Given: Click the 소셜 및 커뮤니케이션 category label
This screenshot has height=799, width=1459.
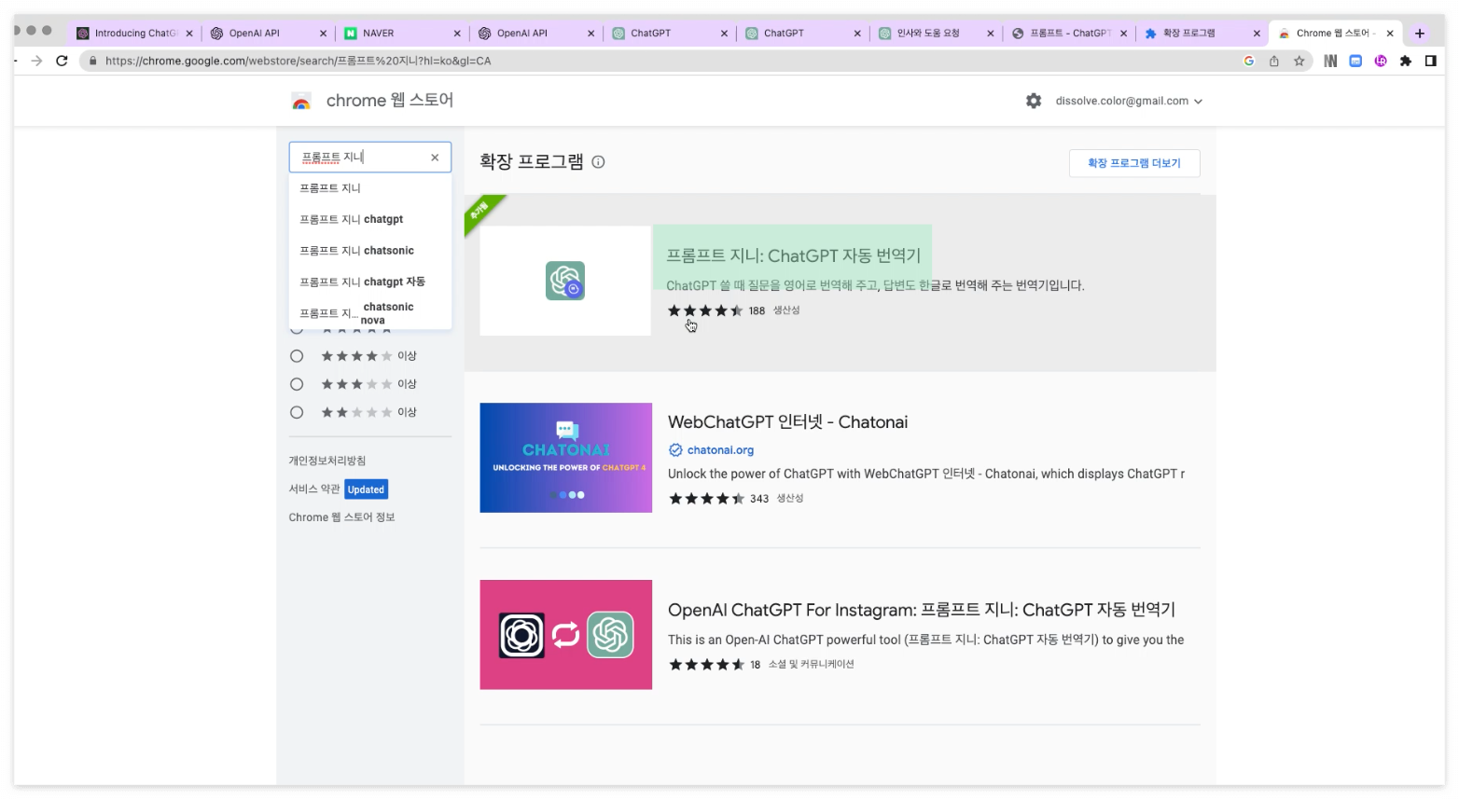Looking at the screenshot, I should 811,665.
